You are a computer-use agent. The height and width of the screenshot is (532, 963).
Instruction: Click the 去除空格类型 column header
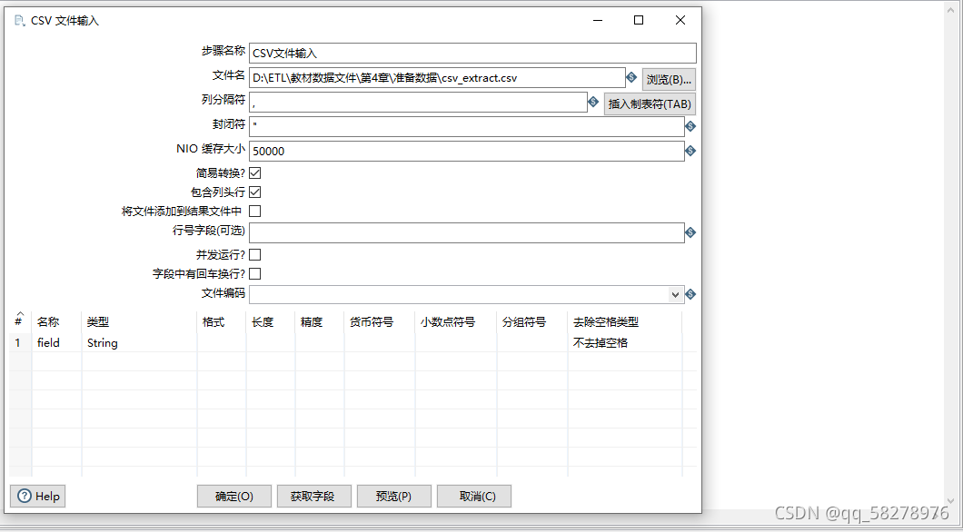(625, 322)
